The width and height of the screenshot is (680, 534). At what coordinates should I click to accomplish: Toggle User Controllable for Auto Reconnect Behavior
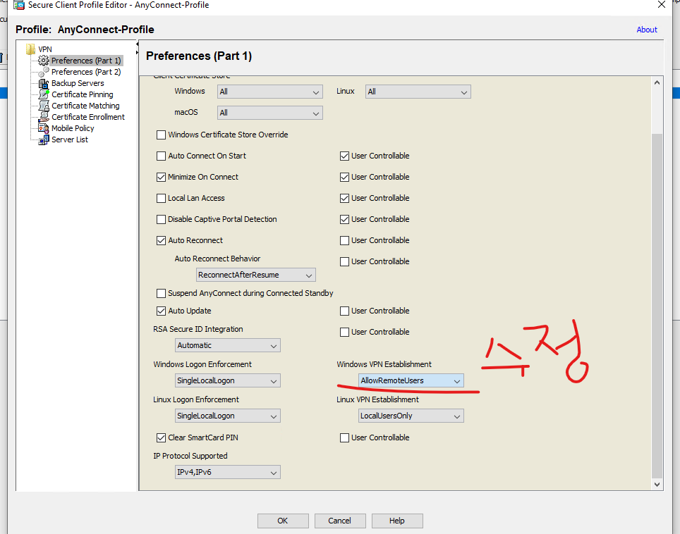click(344, 261)
